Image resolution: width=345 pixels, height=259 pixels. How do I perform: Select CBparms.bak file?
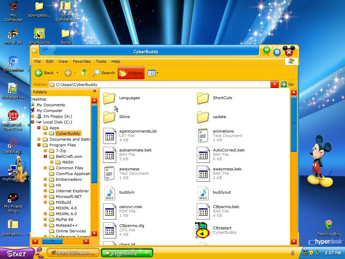point(218,211)
